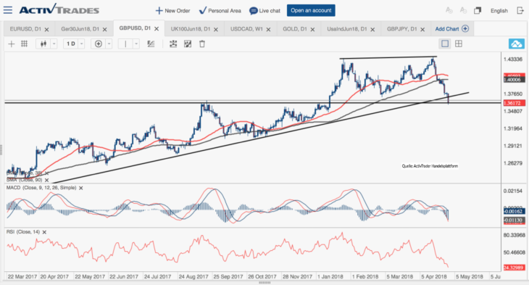Click the New Order plus button
The width and height of the screenshot is (529, 285).
(x=172, y=11)
